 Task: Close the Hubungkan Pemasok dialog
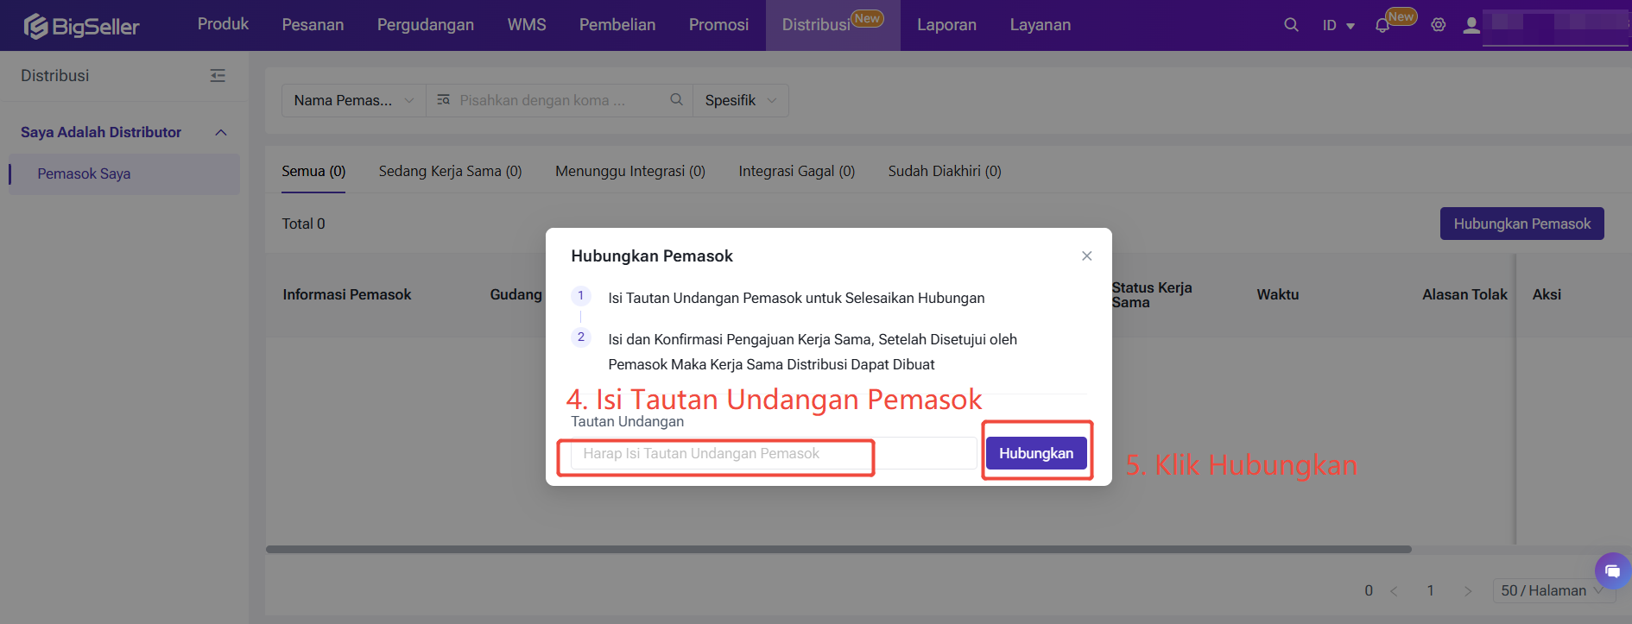tap(1086, 256)
